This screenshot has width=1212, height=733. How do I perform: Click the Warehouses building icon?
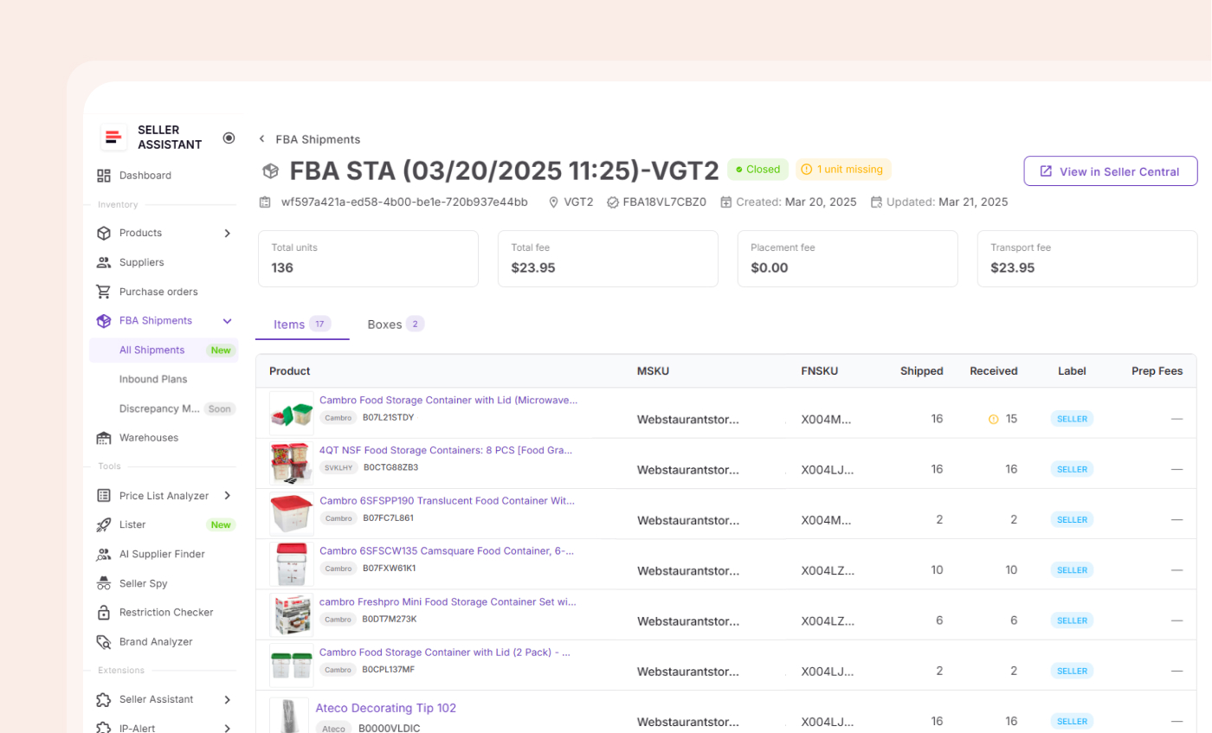pos(104,437)
